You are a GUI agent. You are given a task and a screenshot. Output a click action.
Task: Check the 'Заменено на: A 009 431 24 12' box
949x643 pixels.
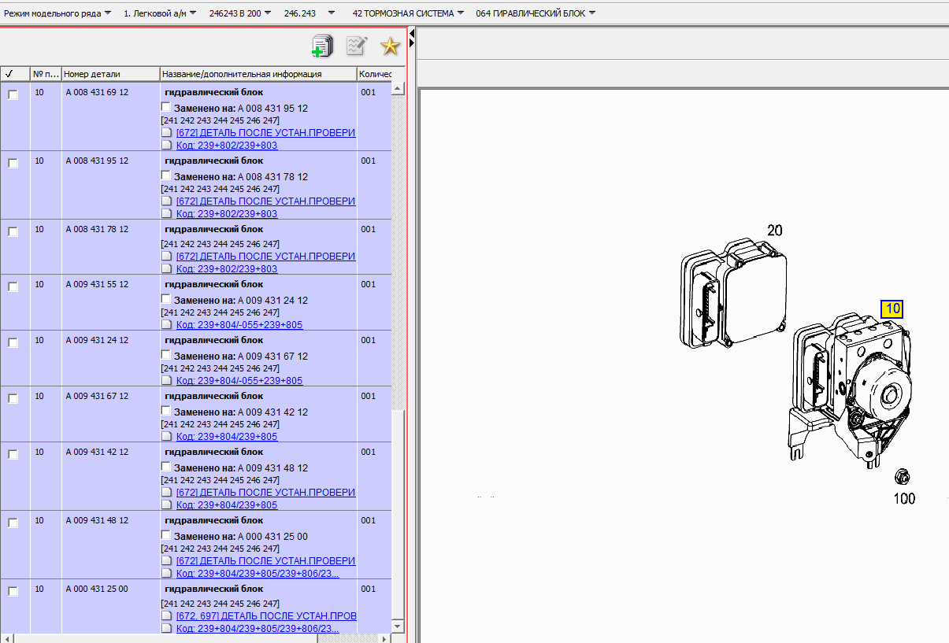click(165, 300)
